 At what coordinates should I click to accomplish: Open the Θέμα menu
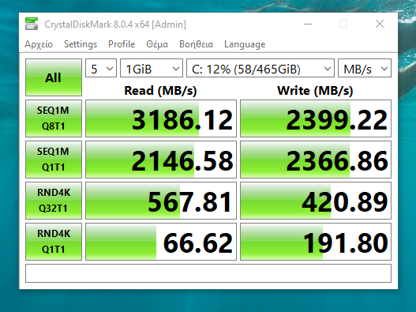(x=157, y=44)
